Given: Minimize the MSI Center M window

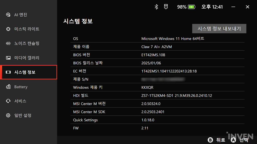Looking at the screenshot, I should (233, 7).
